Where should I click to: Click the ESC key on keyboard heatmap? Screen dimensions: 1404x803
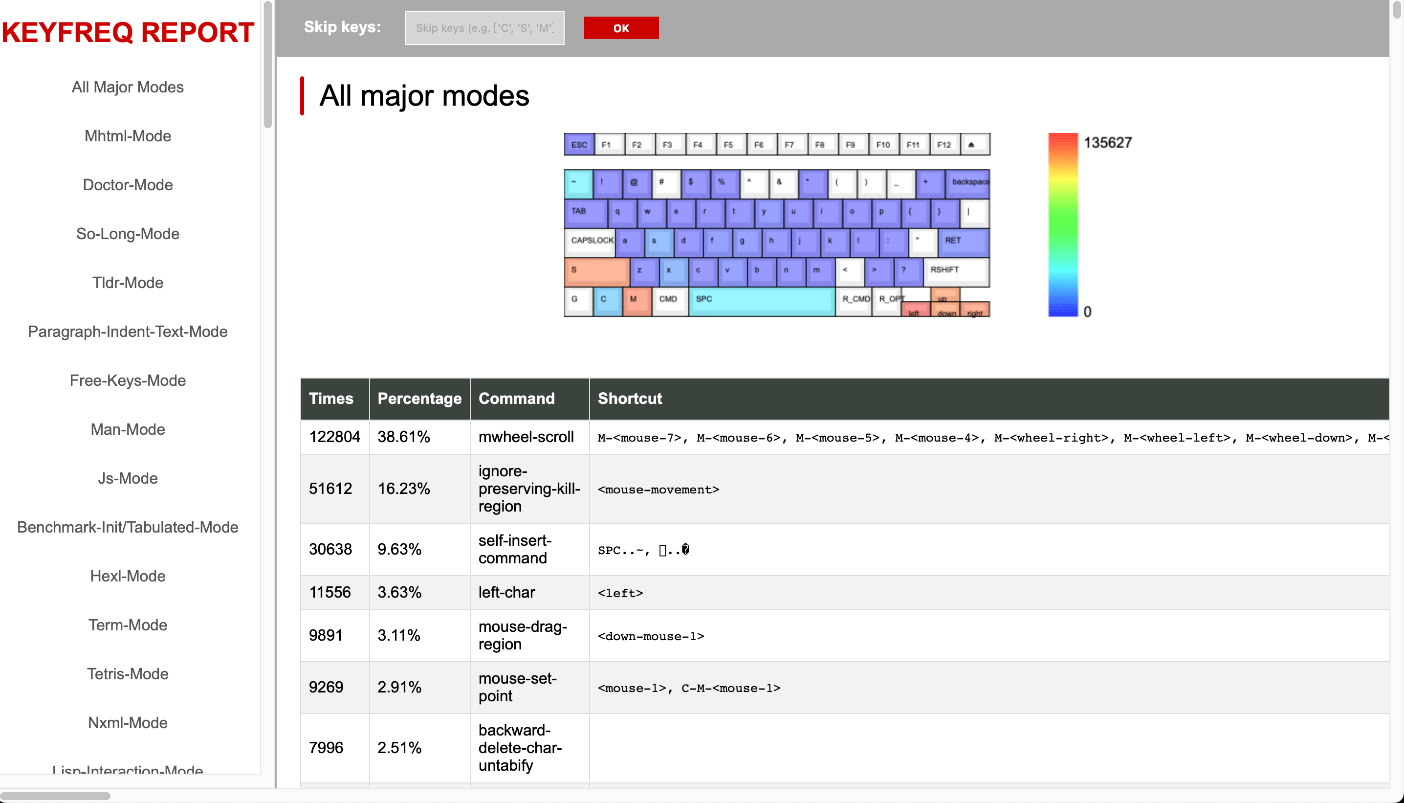tap(578, 144)
